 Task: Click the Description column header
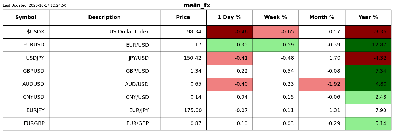coord(104,18)
